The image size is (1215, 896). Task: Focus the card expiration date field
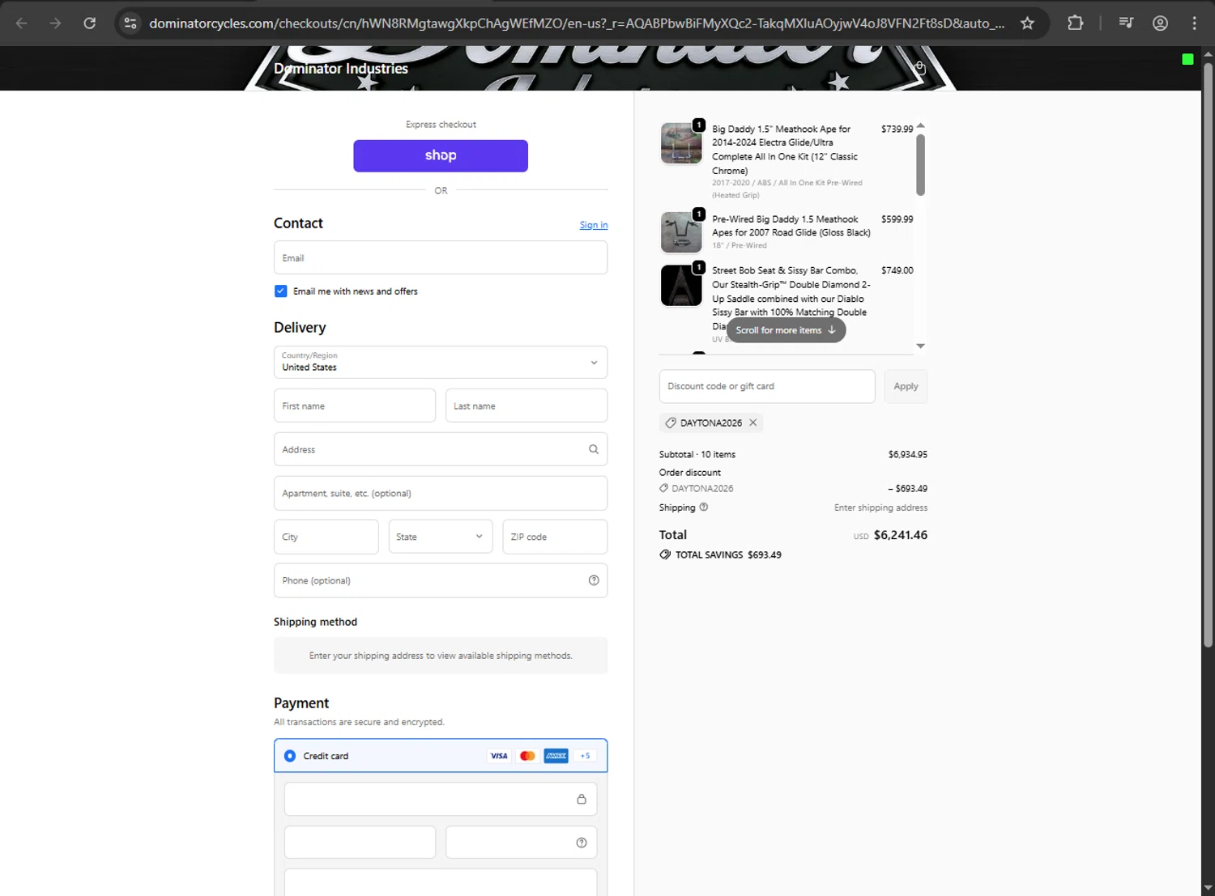click(360, 843)
